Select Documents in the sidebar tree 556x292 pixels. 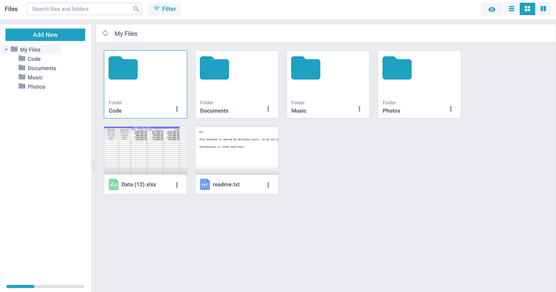[41, 68]
